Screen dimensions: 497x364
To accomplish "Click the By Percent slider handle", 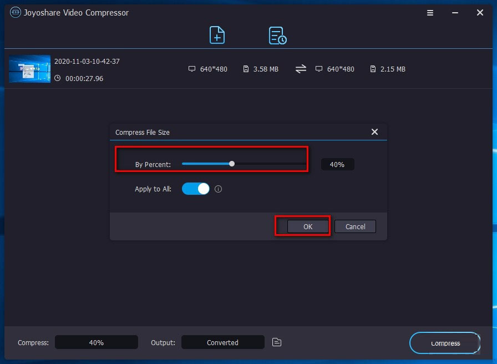I will pos(232,163).
